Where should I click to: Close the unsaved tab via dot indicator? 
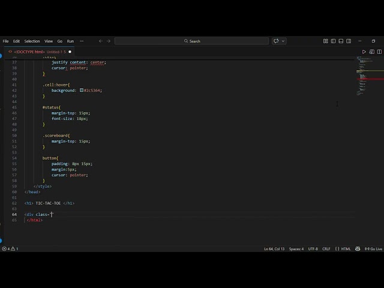(x=70, y=52)
